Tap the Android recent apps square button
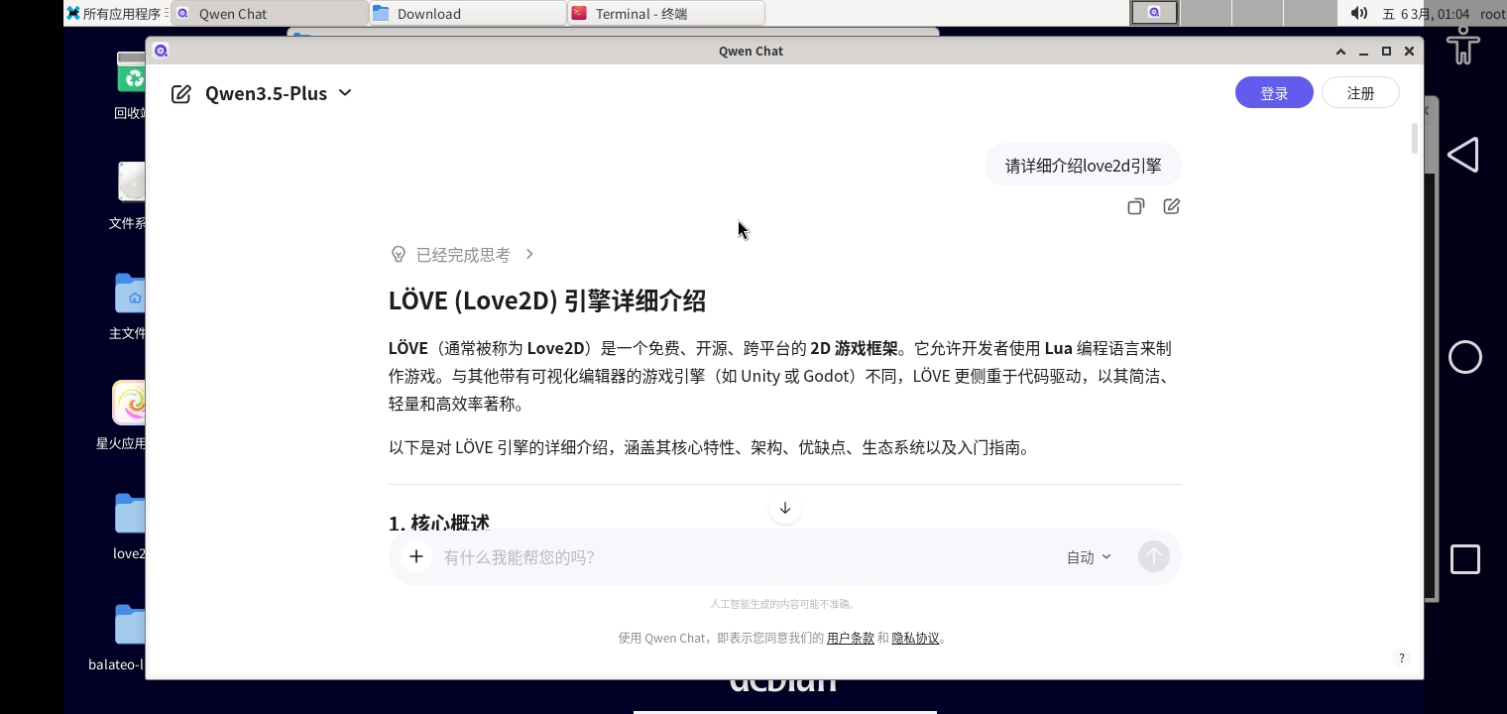The height and width of the screenshot is (714, 1507). pyautogui.click(x=1465, y=559)
